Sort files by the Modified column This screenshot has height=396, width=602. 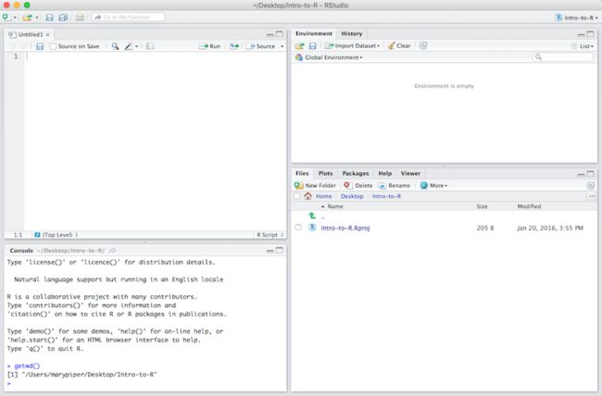click(529, 206)
